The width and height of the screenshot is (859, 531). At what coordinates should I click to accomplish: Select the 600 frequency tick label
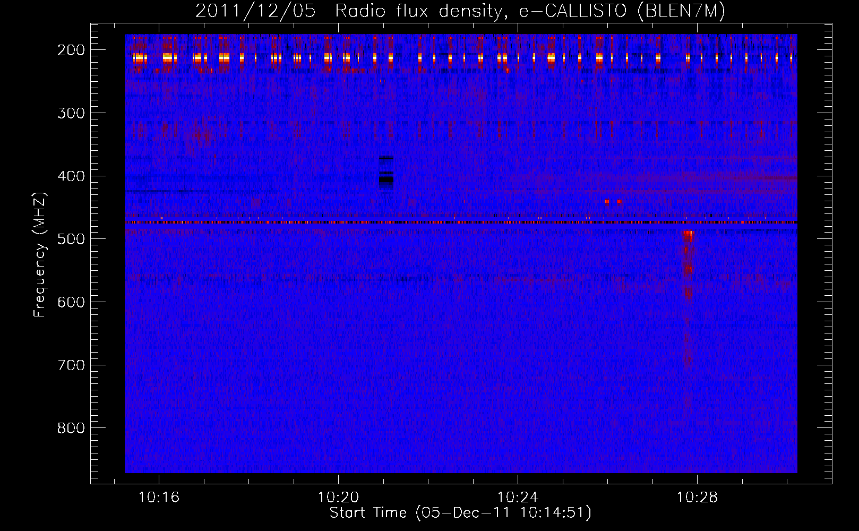71,302
